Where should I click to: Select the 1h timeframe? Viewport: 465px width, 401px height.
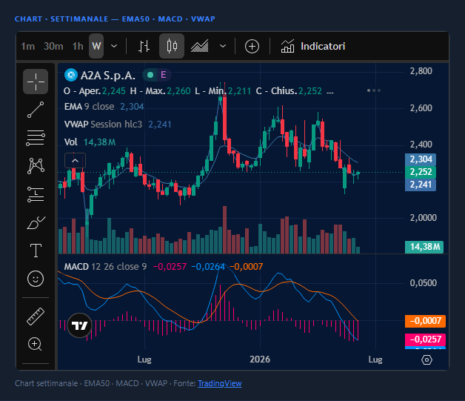[78, 46]
